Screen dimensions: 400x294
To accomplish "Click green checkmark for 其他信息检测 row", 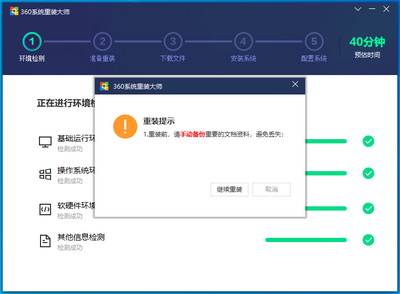I will click(x=368, y=240).
